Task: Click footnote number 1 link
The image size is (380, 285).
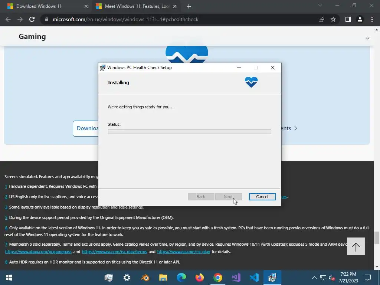Action: coord(6,186)
